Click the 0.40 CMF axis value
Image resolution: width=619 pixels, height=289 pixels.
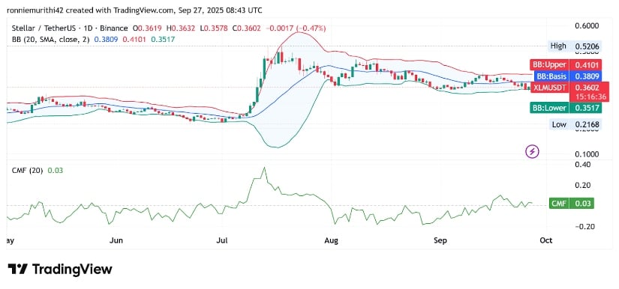tap(584, 165)
